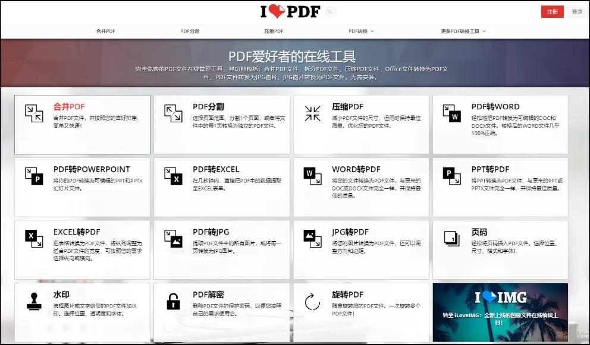This screenshot has width=590, height=345.
Task: Open PDF分割 from the navigation bar
Action: click(190, 31)
